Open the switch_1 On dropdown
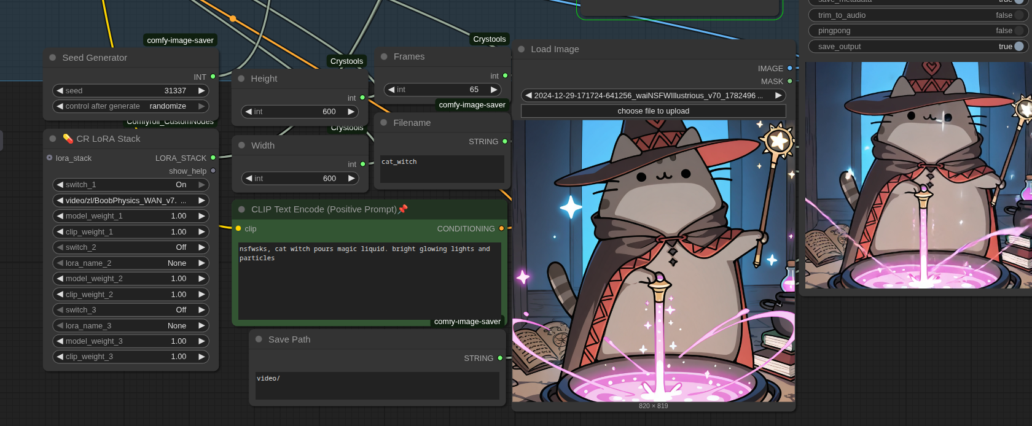This screenshot has width=1032, height=426. [x=130, y=185]
